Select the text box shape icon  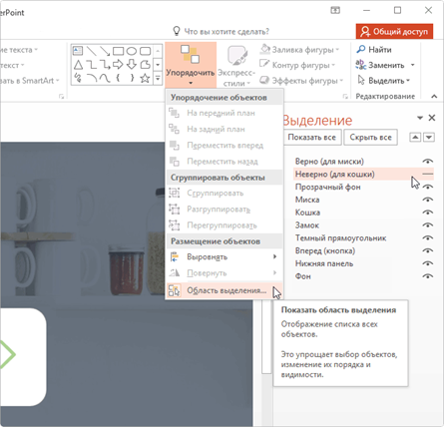[x=78, y=51]
